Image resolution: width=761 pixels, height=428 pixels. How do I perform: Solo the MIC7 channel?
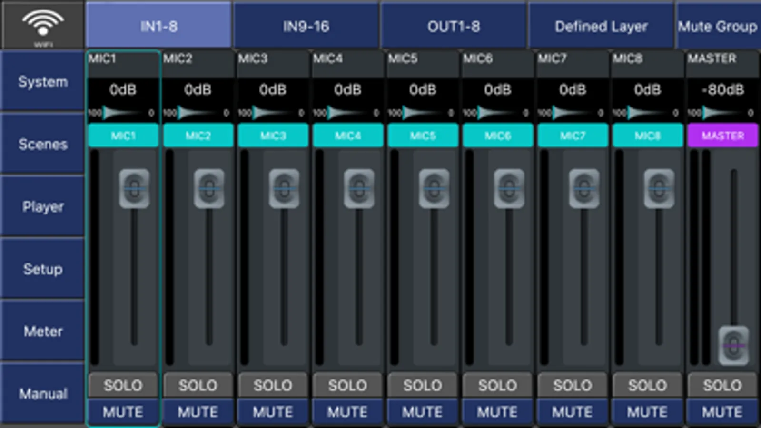pos(573,385)
